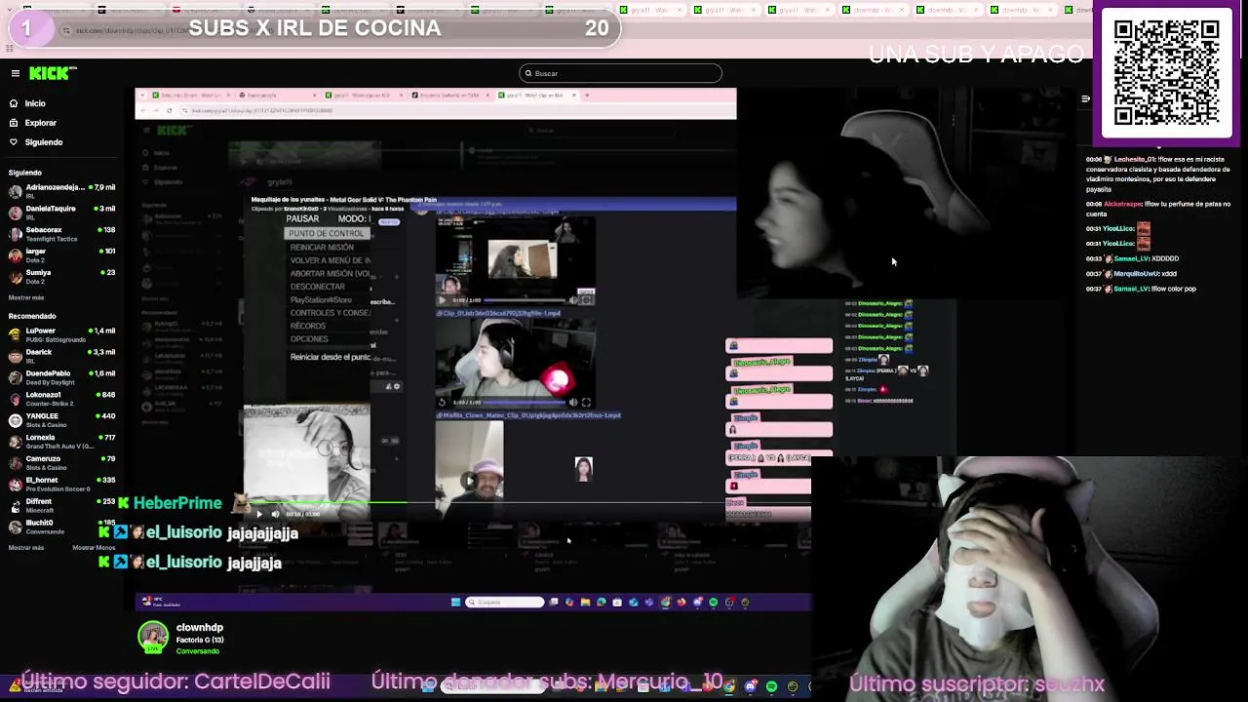1248x702 pixels.
Task: Click the QR code image
Action: (1167, 73)
